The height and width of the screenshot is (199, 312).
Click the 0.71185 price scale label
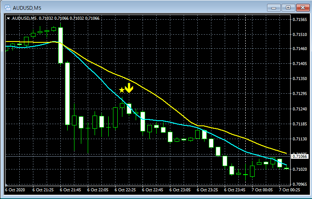tap(300, 124)
